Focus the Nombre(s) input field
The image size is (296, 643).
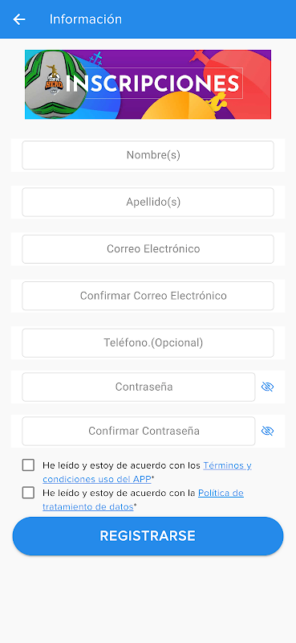click(x=148, y=155)
